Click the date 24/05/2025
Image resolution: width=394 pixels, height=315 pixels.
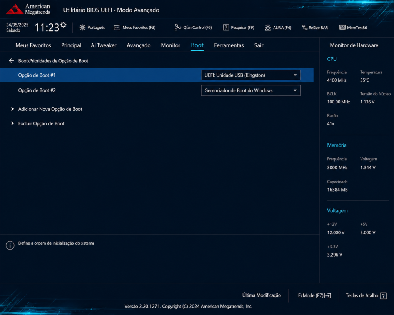17,25
